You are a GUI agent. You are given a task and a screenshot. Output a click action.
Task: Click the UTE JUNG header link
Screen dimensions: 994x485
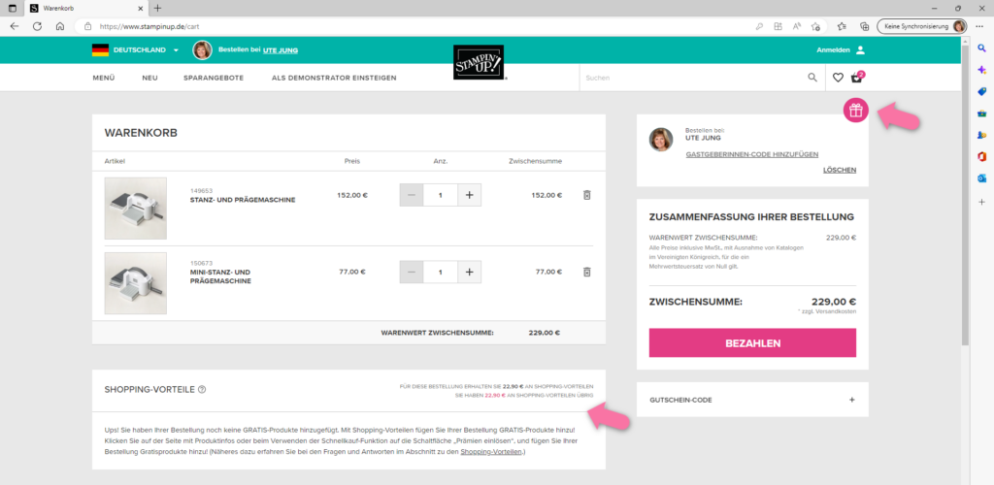281,50
